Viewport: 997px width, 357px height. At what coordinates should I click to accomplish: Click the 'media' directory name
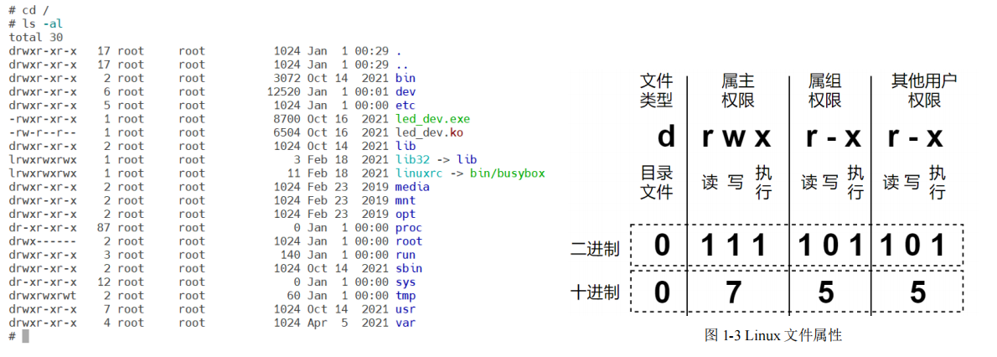click(x=412, y=187)
